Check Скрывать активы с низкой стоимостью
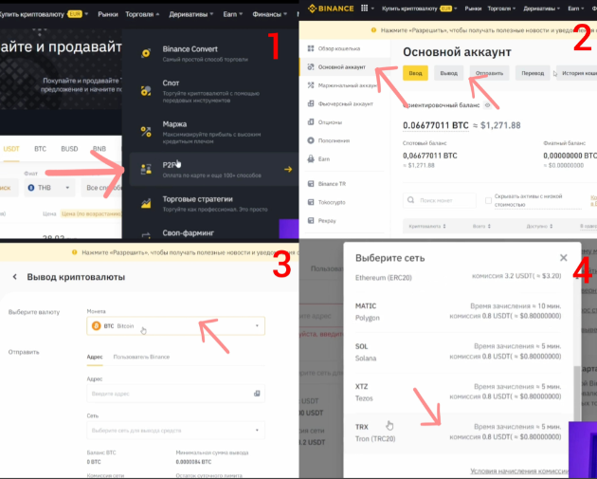The height and width of the screenshot is (479, 597). click(x=488, y=200)
